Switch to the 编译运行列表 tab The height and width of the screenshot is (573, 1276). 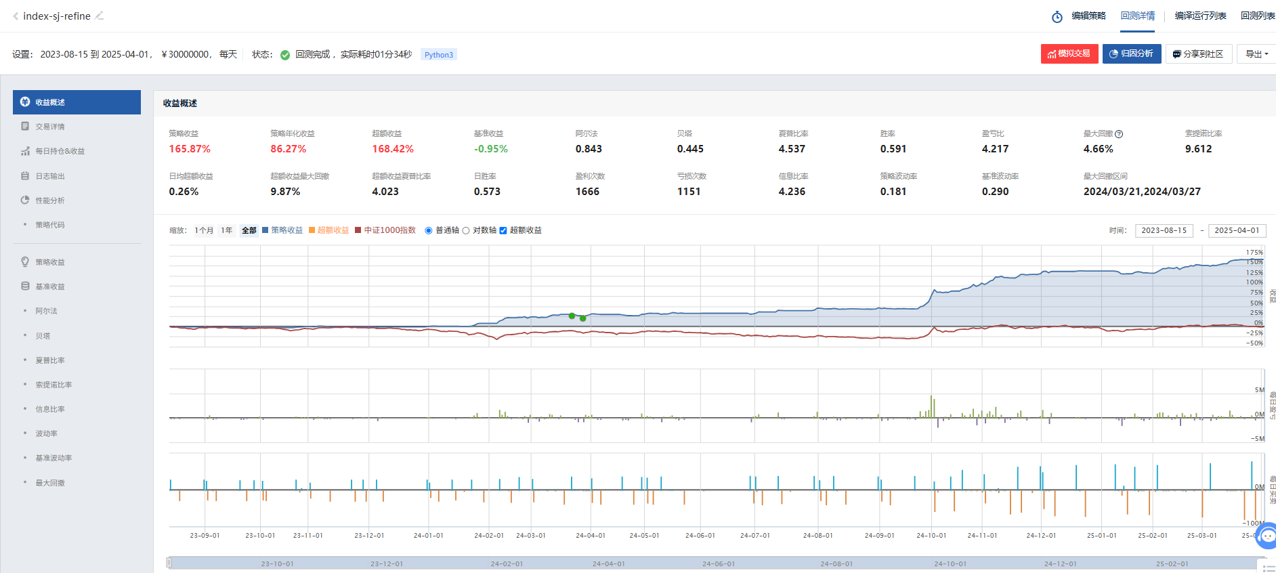pyautogui.click(x=1200, y=16)
